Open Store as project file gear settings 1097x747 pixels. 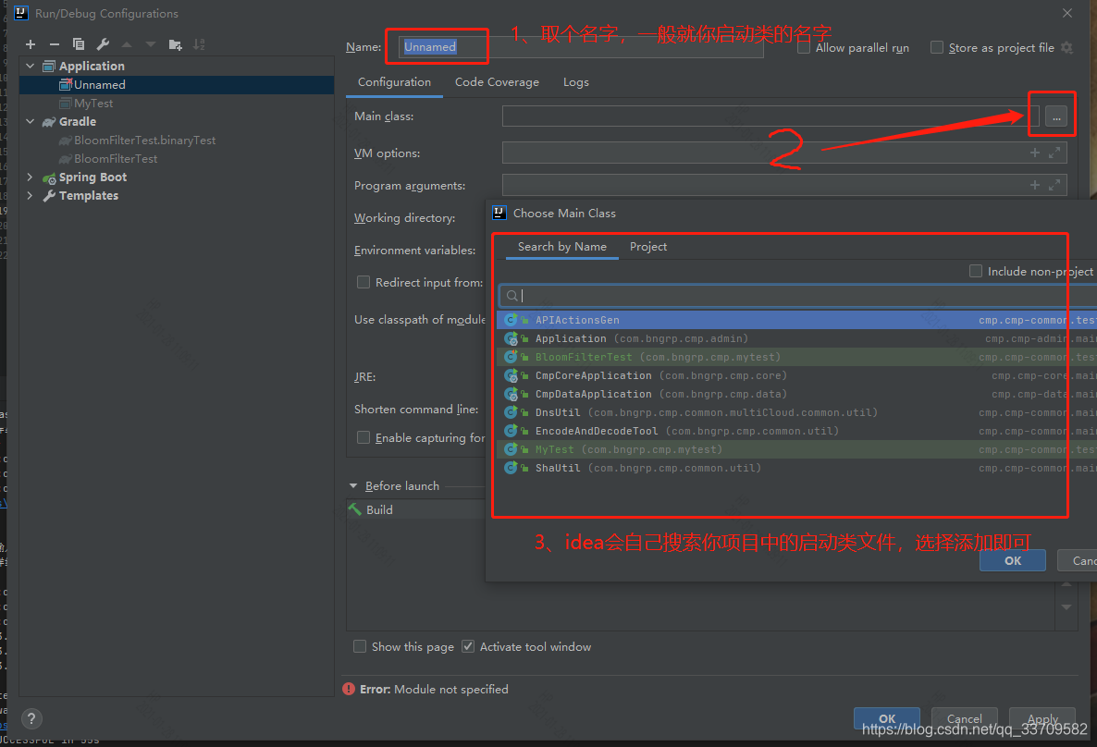[1066, 47]
